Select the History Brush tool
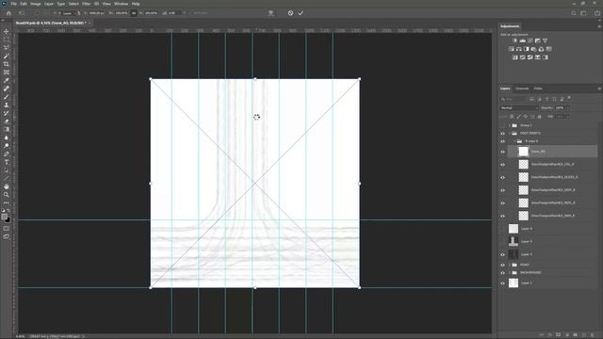603x339 pixels. tap(7, 113)
